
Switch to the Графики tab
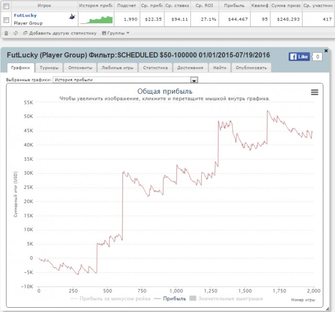coord(21,68)
